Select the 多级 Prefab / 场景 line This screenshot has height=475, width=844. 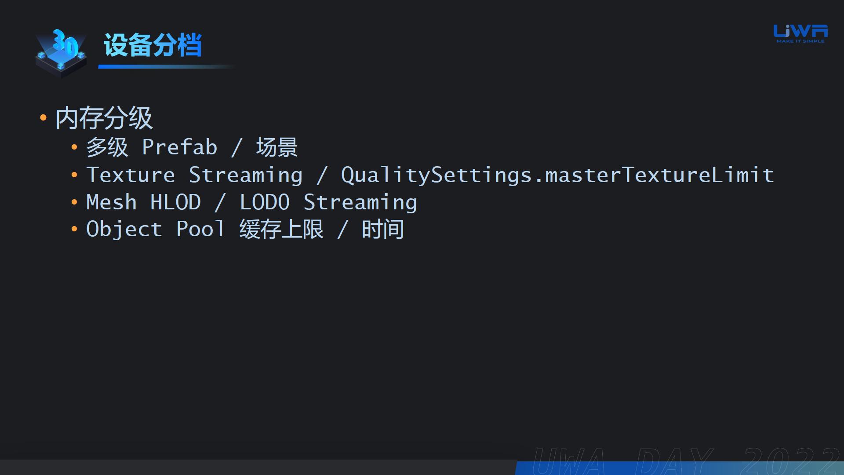click(192, 147)
